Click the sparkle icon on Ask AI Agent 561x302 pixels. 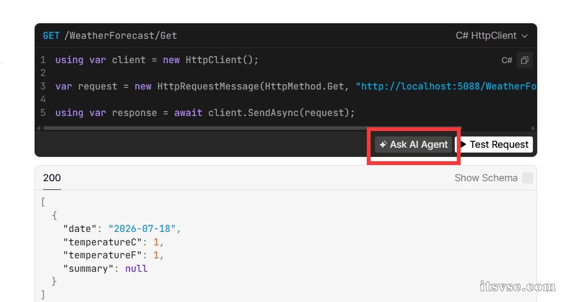point(383,145)
